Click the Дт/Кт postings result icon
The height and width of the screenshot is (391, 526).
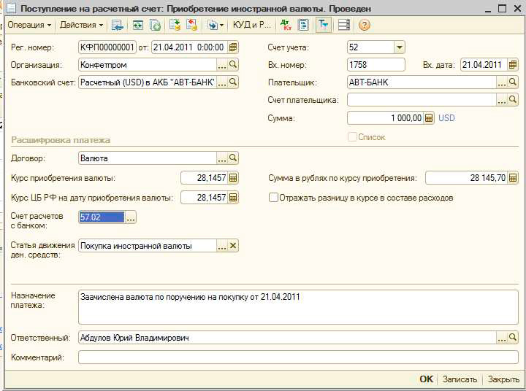tap(286, 25)
